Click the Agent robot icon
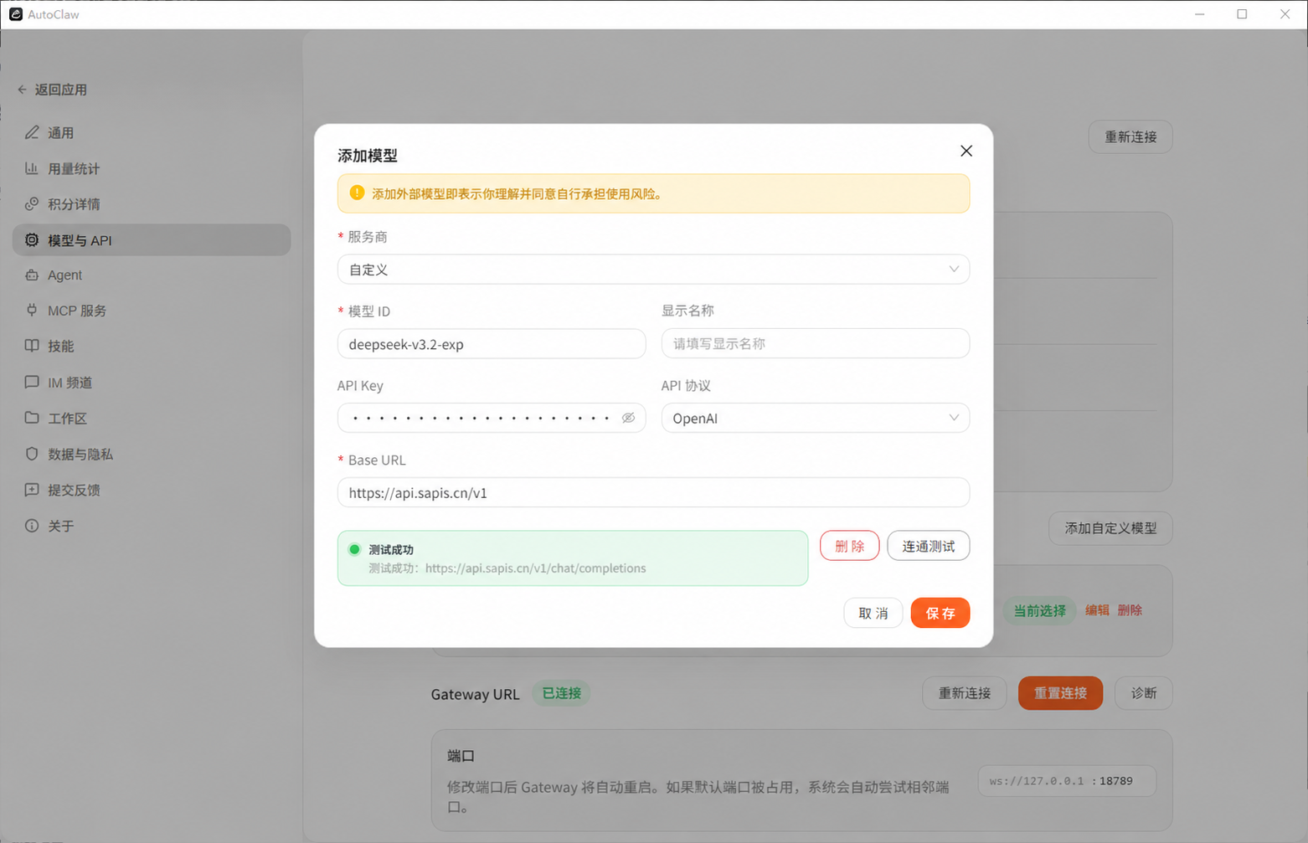 32,275
